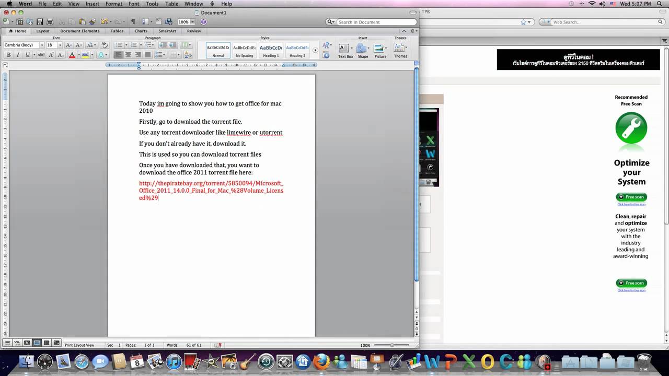Image resolution: width=669 pixels, height=376 pixels.
Task: Open the font name dropdown arrow
Action: (42, 45)
